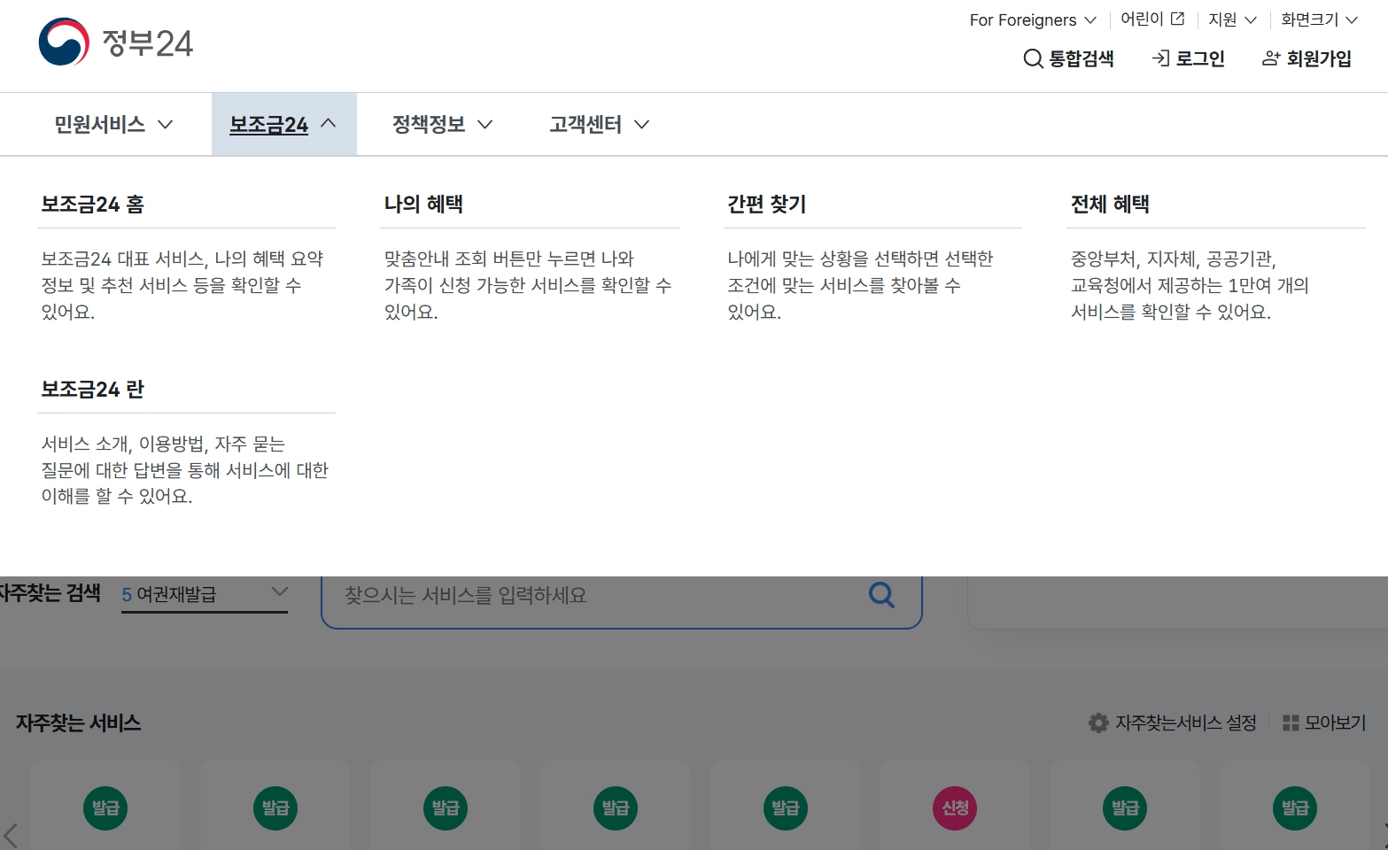1388x850 pixels.
Task: Open the 어린이 external link
Action: click(1152, 19)
